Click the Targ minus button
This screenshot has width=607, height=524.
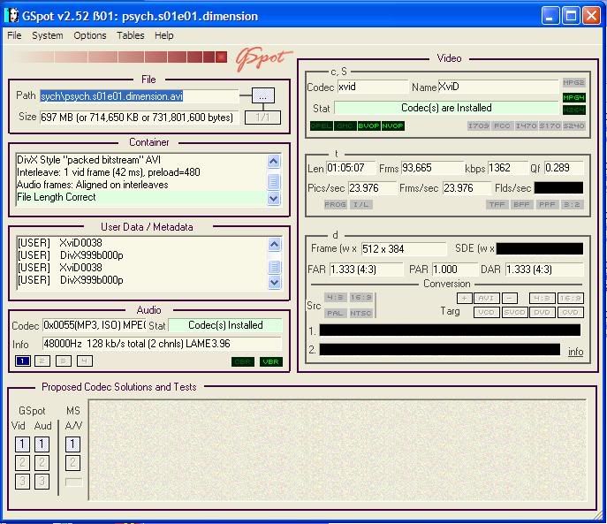point(510,298)
